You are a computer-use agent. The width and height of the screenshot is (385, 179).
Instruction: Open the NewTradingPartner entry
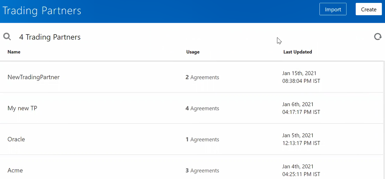(x=33, y=77)
